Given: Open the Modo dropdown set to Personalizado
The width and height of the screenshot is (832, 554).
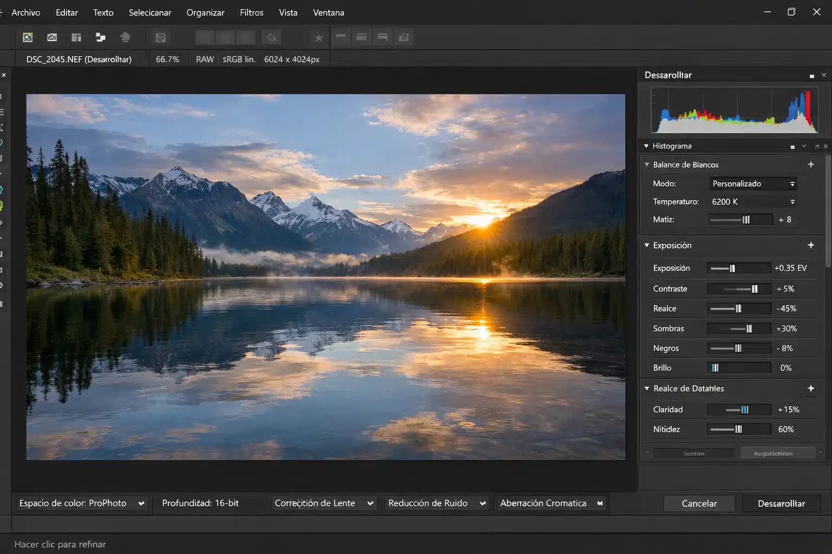Looking at the screenshot, I should pyautogui.click(x=753, y=183).
